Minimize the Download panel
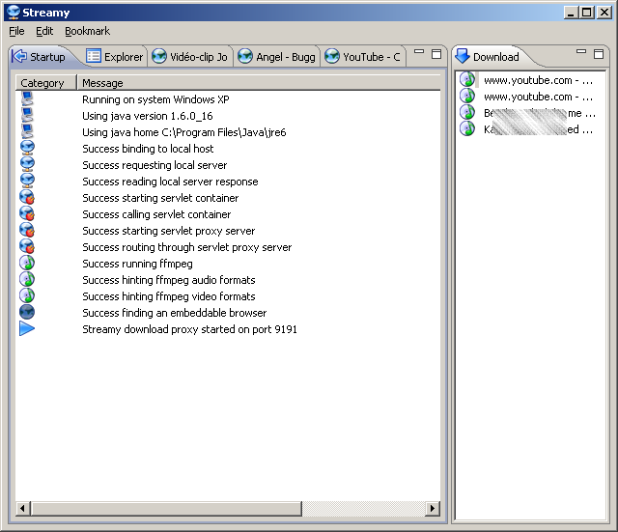This screenshot has height=532, width=618. click(581, 51)
